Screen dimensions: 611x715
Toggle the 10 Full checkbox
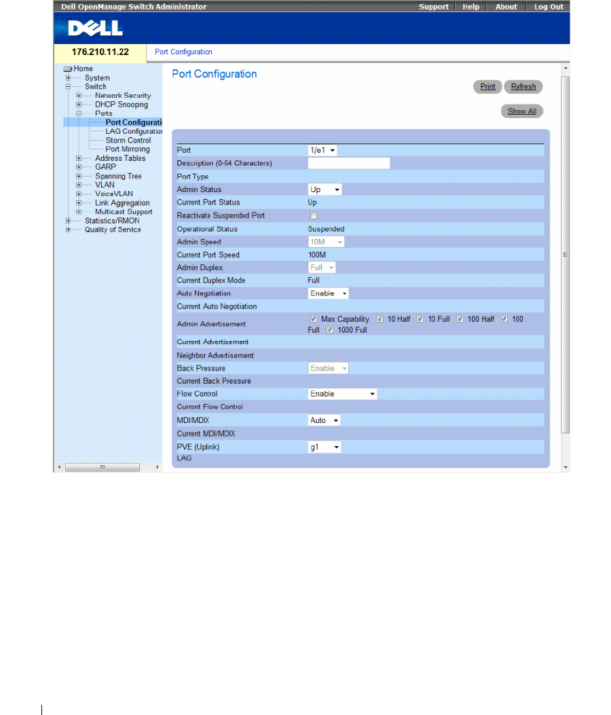(420, 318)
